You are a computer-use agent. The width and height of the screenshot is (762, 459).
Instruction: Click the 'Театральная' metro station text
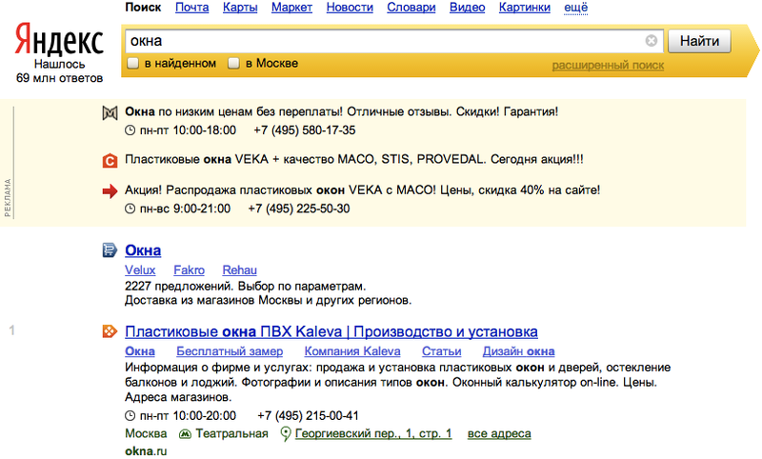[x=231, y=433]
